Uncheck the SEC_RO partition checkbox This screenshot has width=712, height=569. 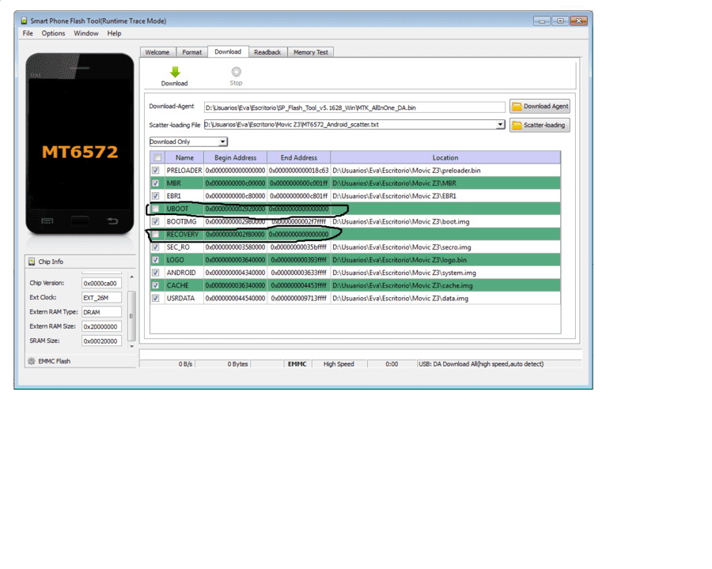click(x=156, y=247)
